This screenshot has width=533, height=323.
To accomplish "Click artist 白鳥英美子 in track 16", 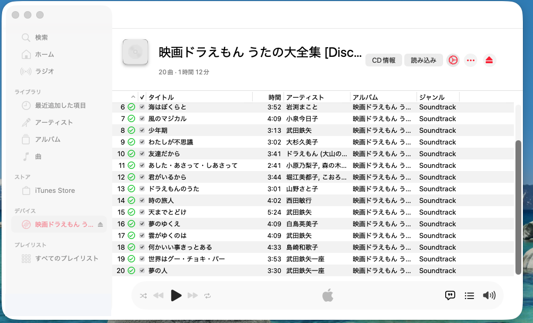I will (x=302, y=224).
